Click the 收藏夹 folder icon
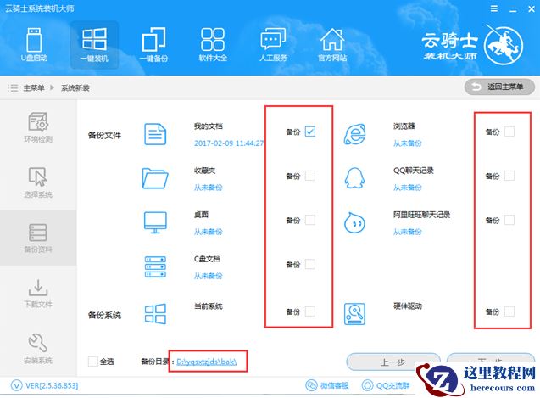The height and width of the screenshot is (398, 540). point(155,178)
